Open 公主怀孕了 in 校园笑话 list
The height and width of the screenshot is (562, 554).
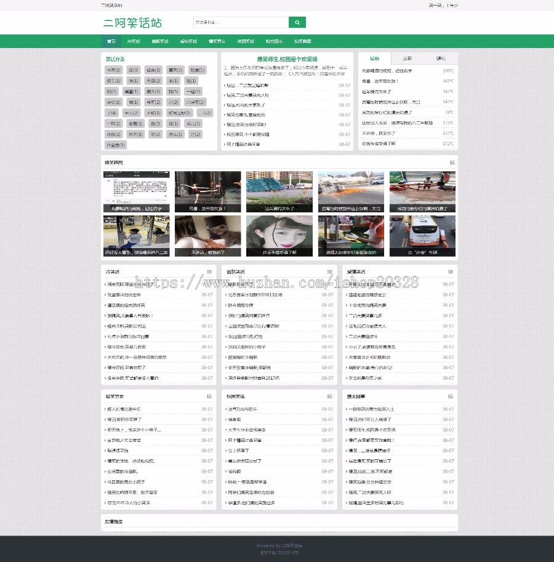coord(238,451)
